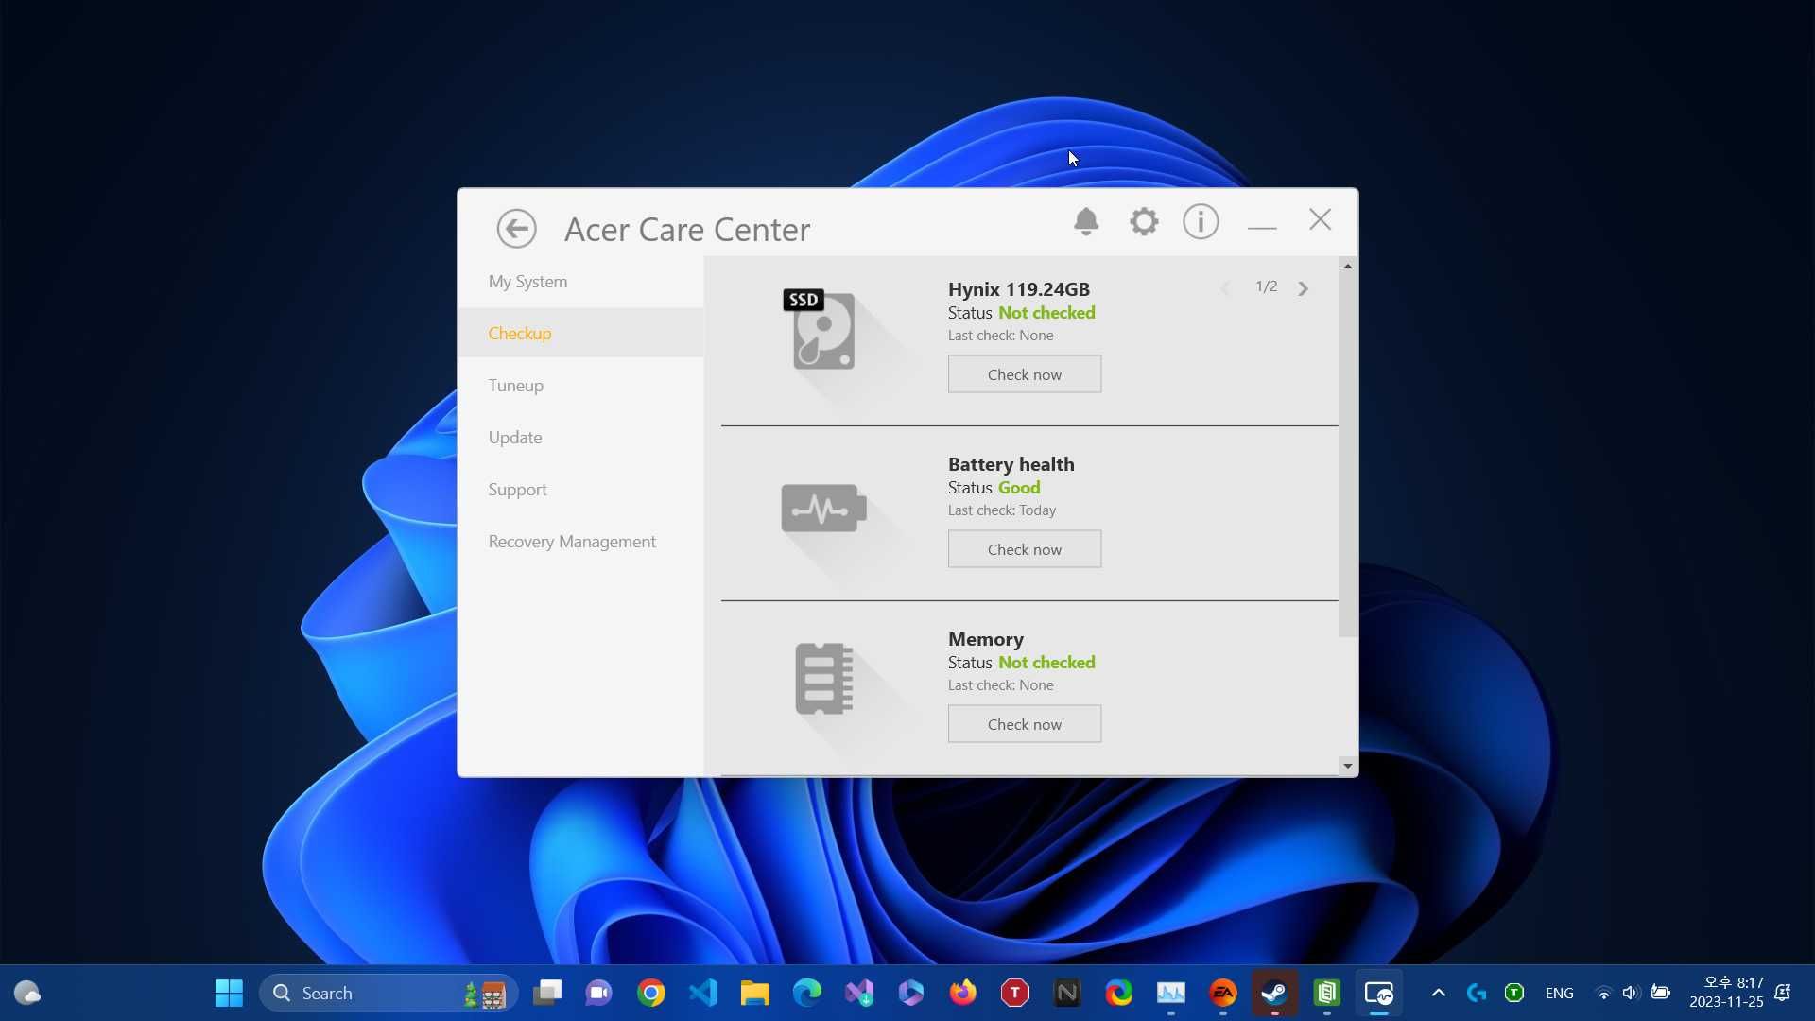Click the Hynix 119.24GB title
The height and width of the screenshot is (1021, 1815).
[x=1018, y=289]
